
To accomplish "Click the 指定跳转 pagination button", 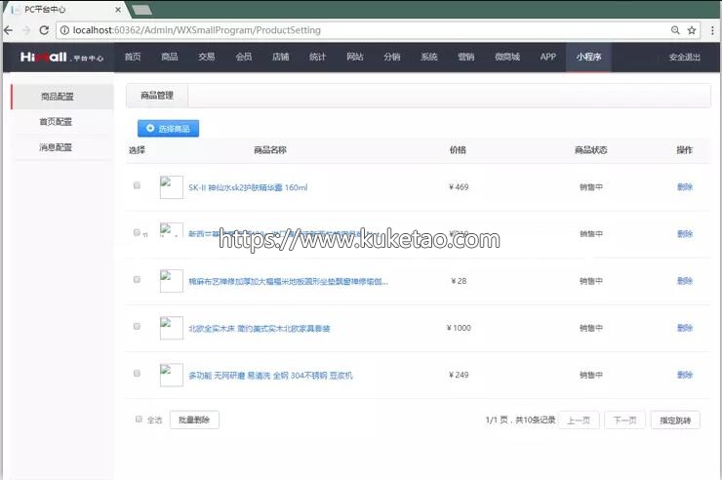I will tap(674, 420).
